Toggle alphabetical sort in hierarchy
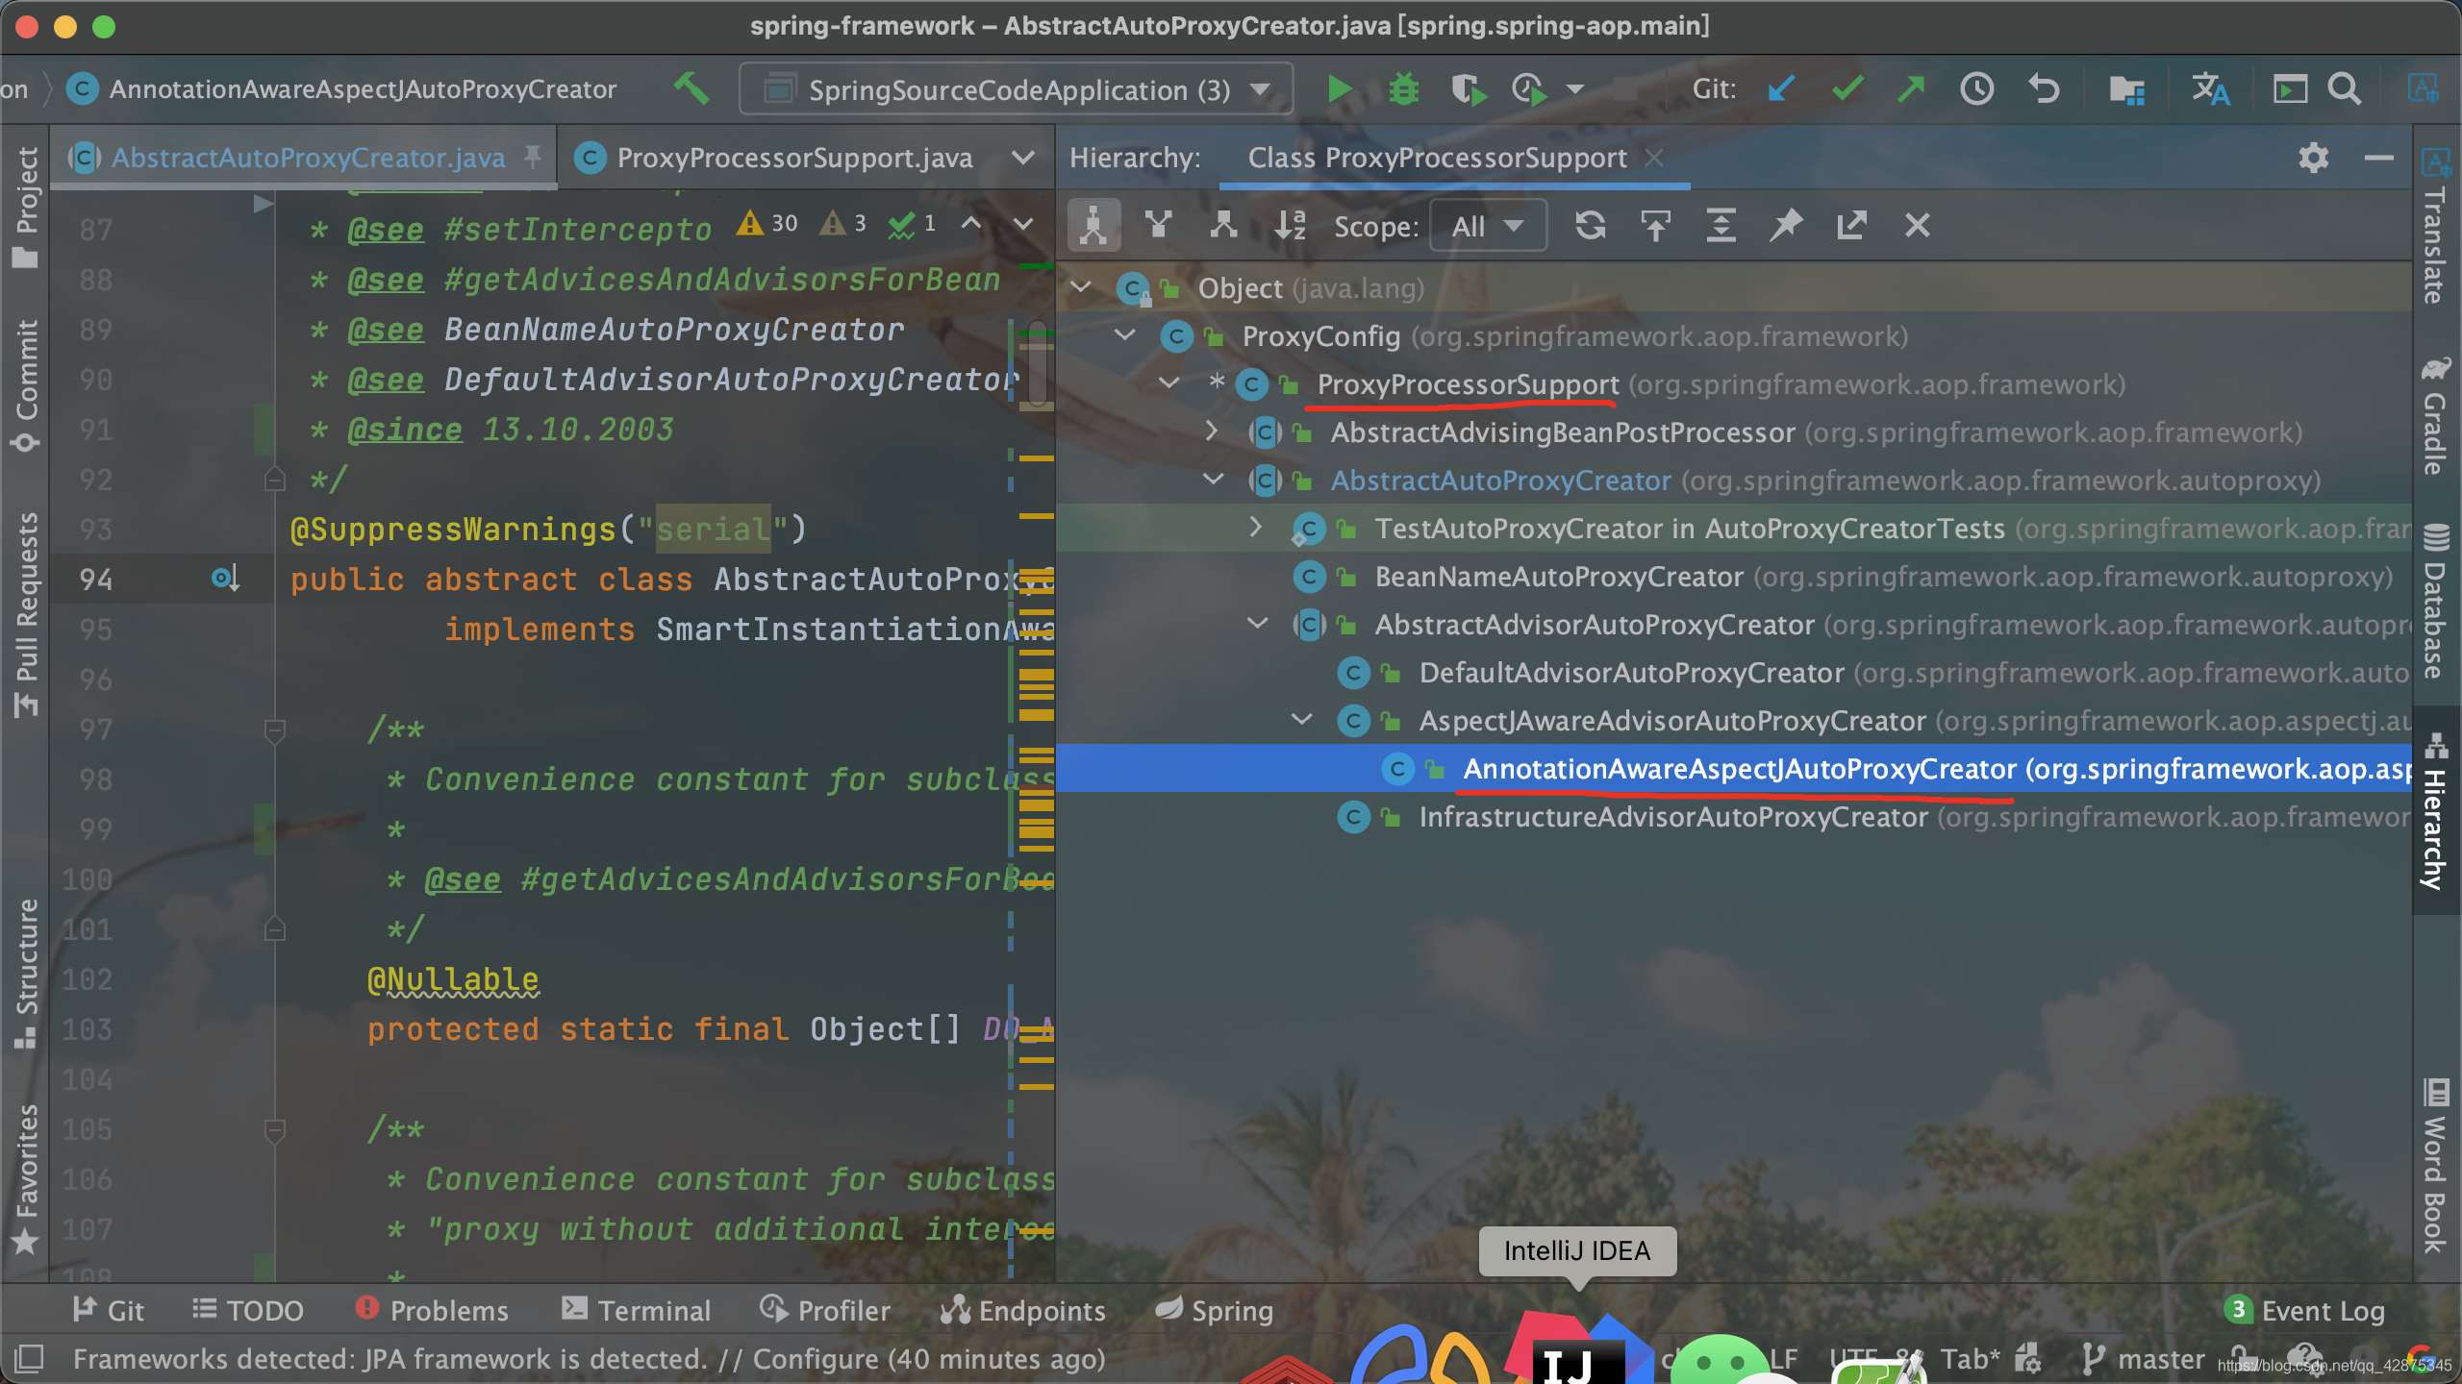The width and height of the screenshot is (2462, 1384). coord(1289,226)
